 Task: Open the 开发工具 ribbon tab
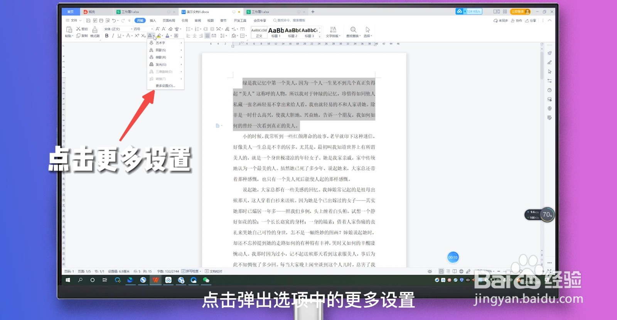click(x=240, y=20)
